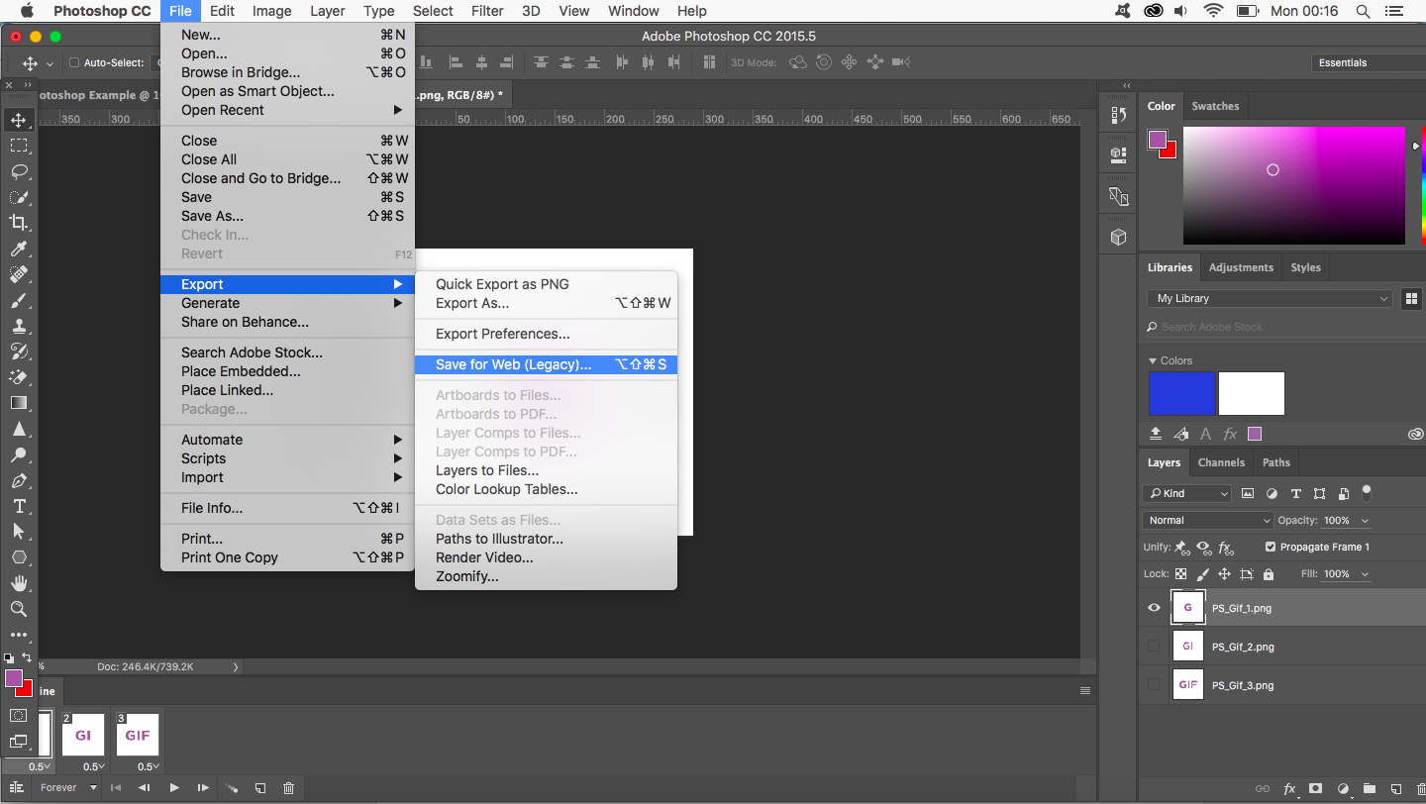Add layer style fx in Layers panel

pos(1289,789)
